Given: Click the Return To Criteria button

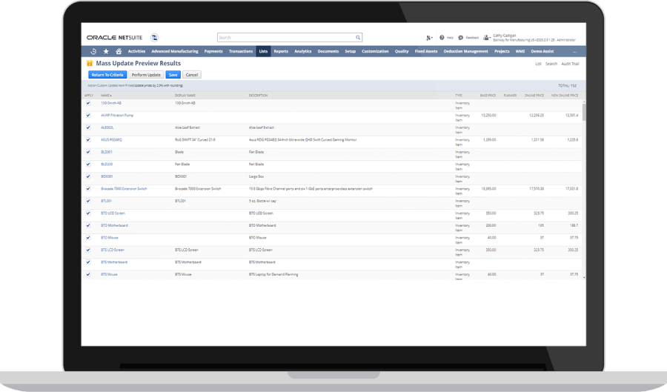Looking at the screenshot, I should point(107,75).
